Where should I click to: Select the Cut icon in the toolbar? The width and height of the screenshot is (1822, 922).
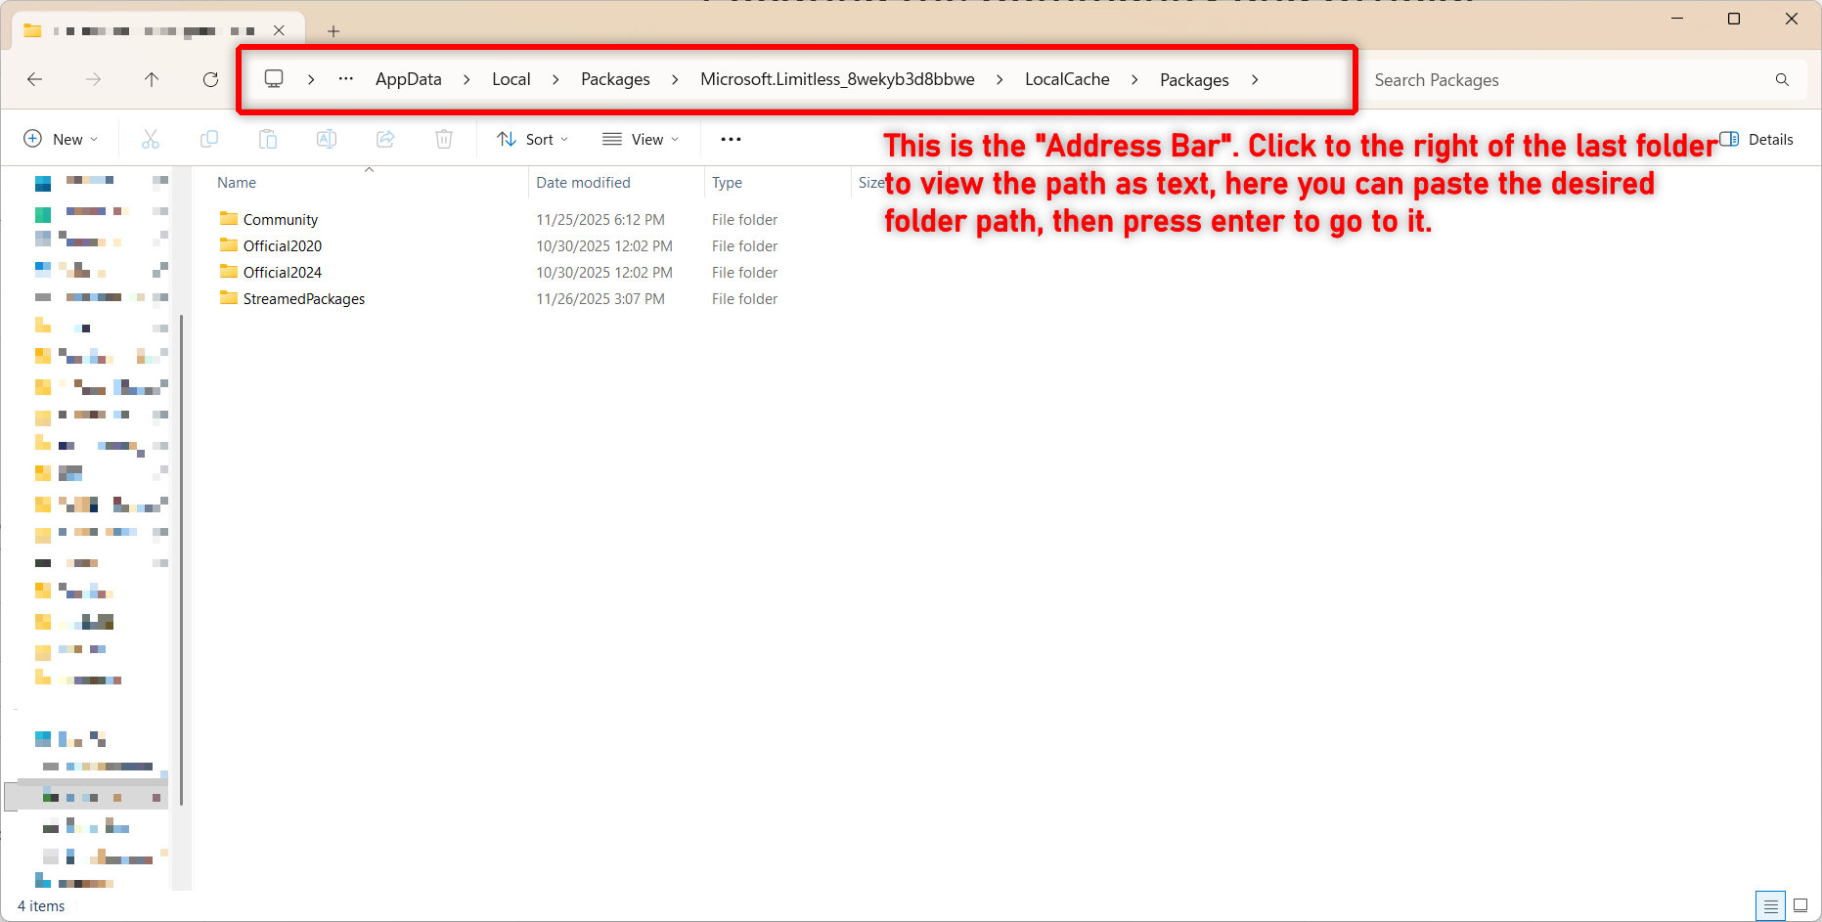tap(151, 139)
